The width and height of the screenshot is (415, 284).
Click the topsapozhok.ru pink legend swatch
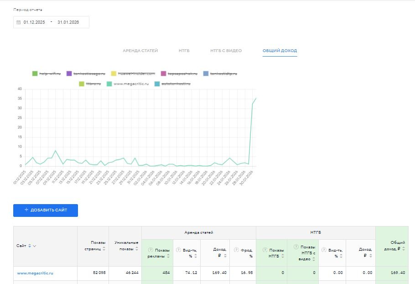tap(163, 74)
